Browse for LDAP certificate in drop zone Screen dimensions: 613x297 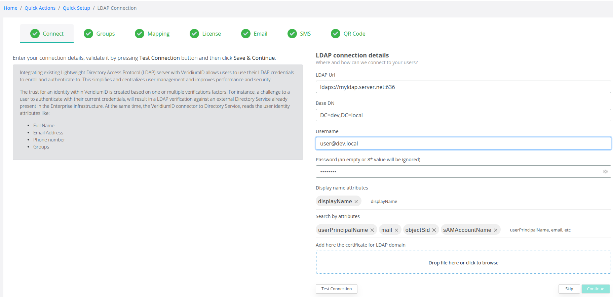click(463, 263)
